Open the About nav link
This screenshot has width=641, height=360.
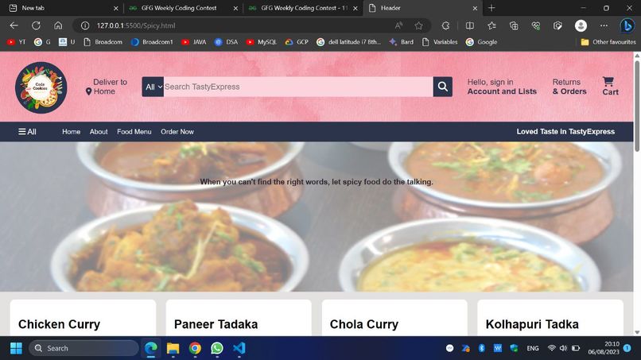[x=99, y=132]
